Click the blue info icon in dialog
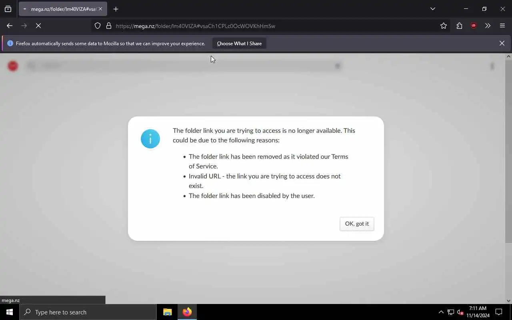The image size is (512, 320). tap(150, 139)
